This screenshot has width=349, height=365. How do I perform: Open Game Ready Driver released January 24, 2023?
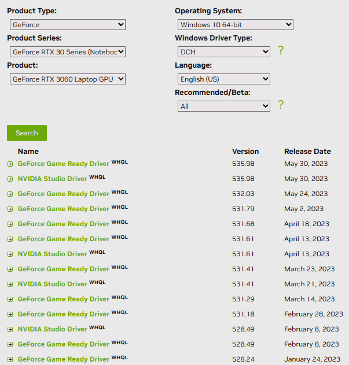[x=63, y=359]
